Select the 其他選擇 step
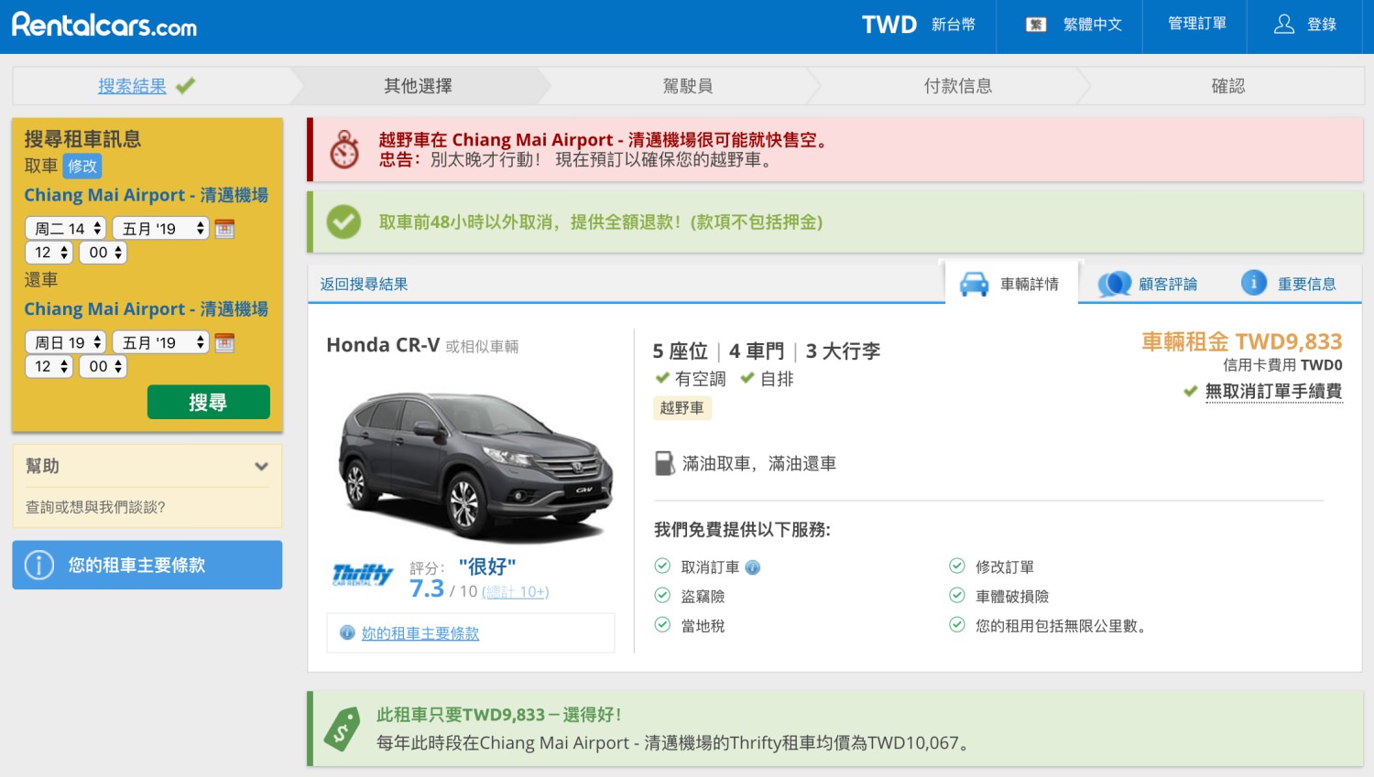Viewport: 1374px width, 777px height. [418, 86]
